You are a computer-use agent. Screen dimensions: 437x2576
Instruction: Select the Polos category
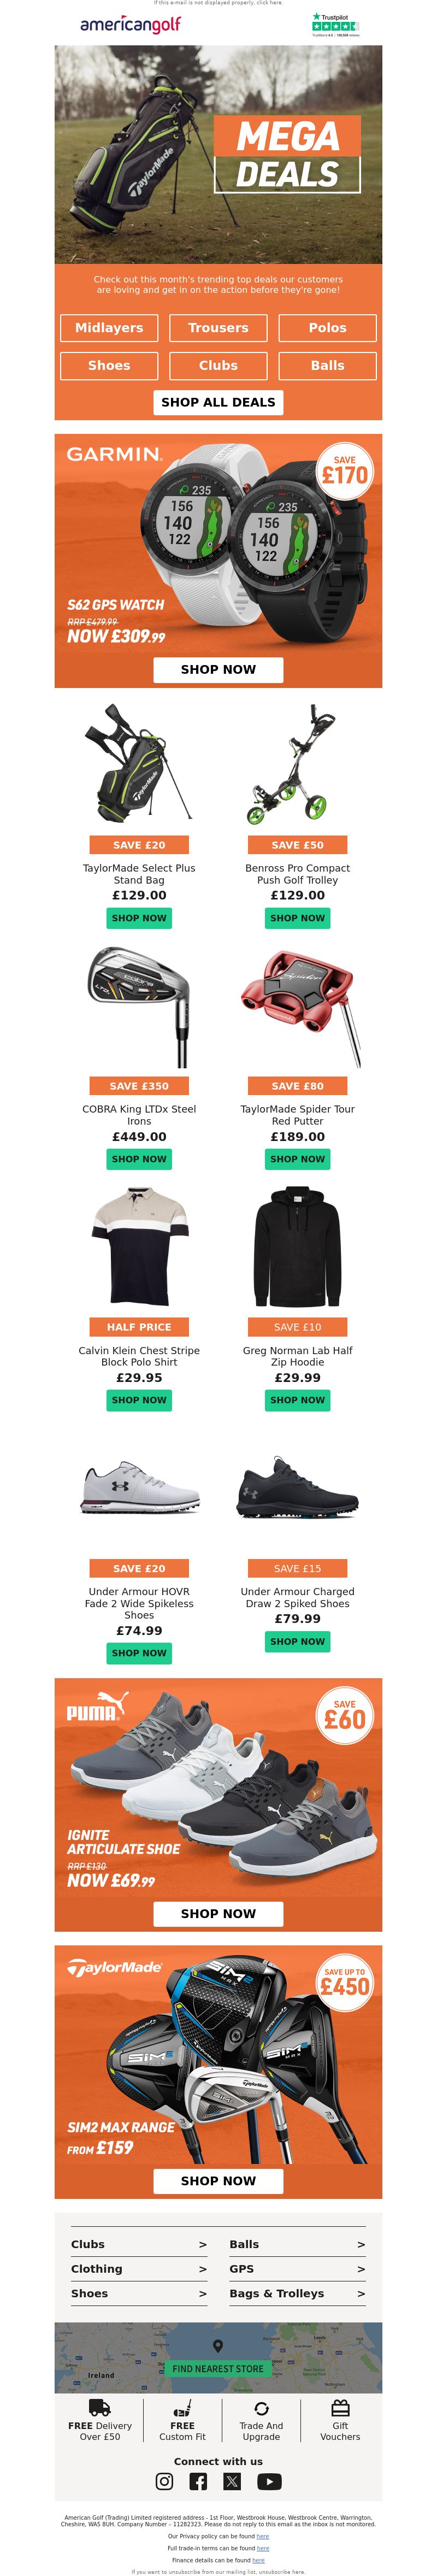(327, 328)
